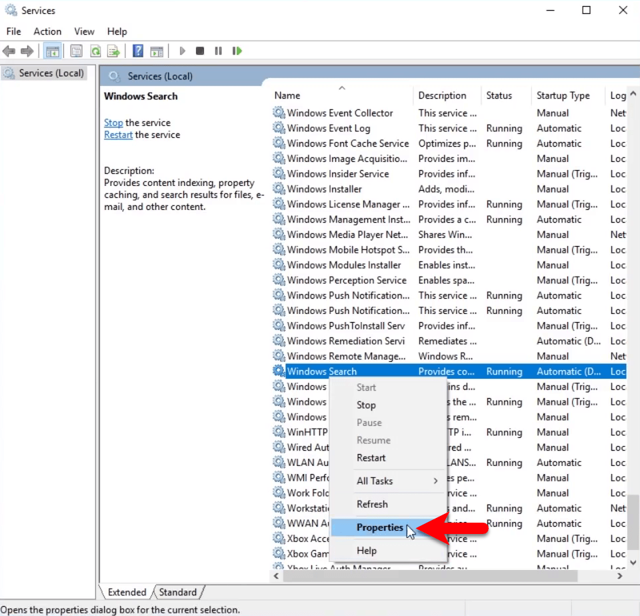This screenshot has height=616, width=640.
Task: Sort by the Description column header
Action: (x=447, y=95)
